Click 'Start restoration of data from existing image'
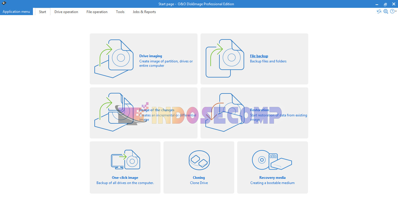This screenshot has height=209, width=398. [279, 117]
